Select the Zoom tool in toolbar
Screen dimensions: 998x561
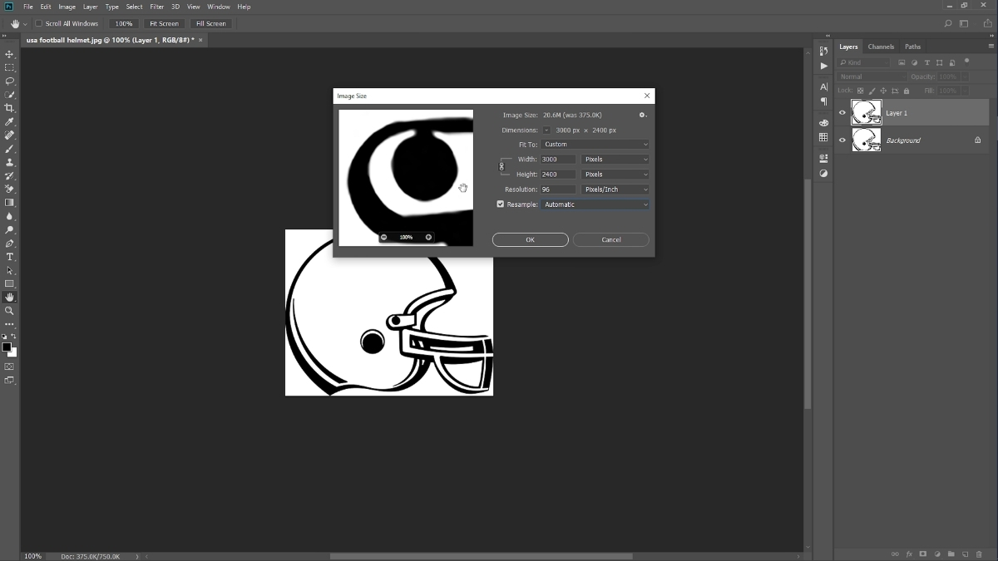(9, 311)
